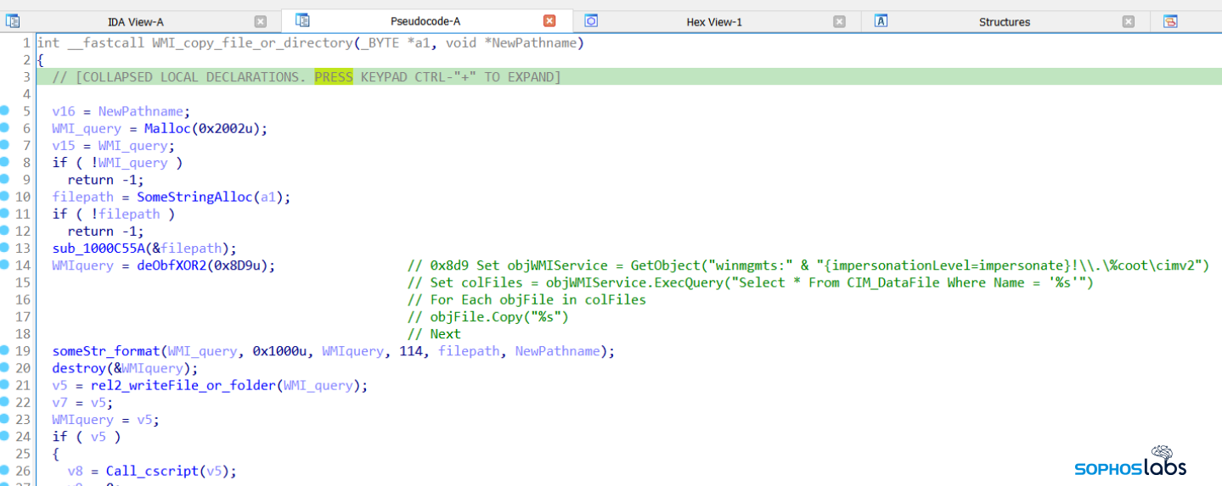This screenshot has height=486, width=1222.
Task: Toggle breakpoint dot on line 14
Action: 5,265
